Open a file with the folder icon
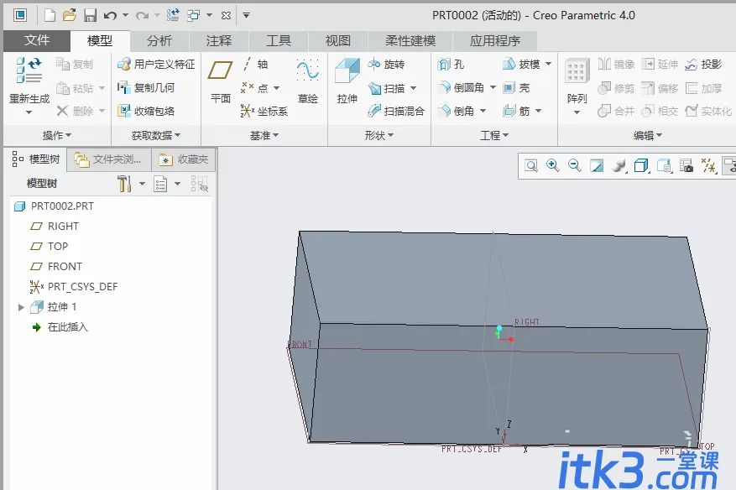736x490 pixels. (x=70, y=15)
